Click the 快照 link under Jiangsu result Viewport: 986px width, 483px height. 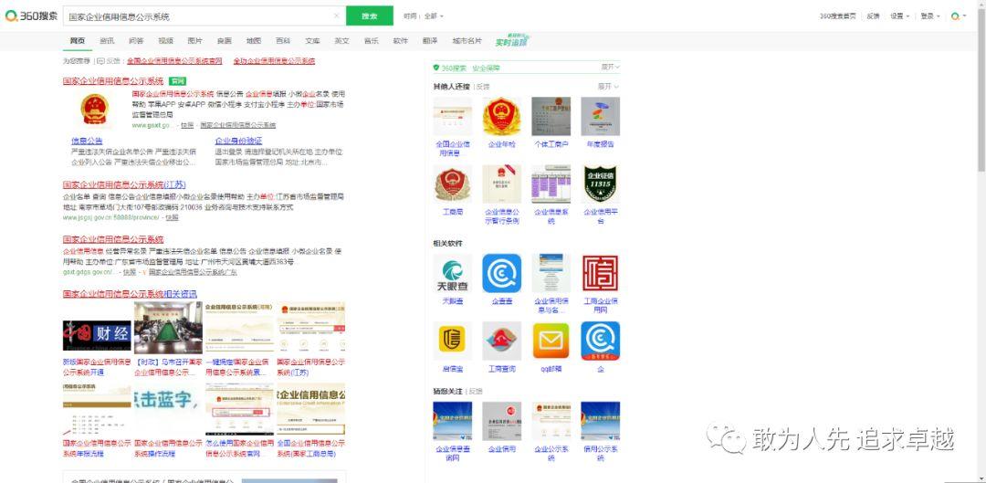(x=173, y=217)
